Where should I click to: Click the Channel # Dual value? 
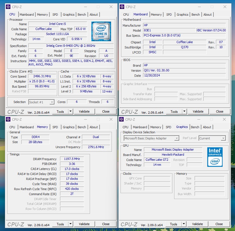pos(96,137)
